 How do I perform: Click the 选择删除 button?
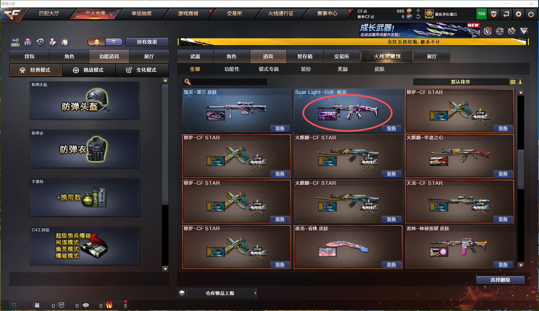(x=500, y=280)
